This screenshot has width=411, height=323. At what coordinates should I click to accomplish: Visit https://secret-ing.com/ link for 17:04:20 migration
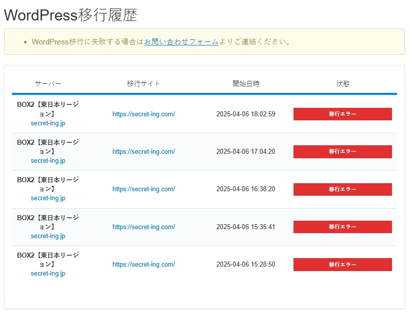(x=143, y=152)
